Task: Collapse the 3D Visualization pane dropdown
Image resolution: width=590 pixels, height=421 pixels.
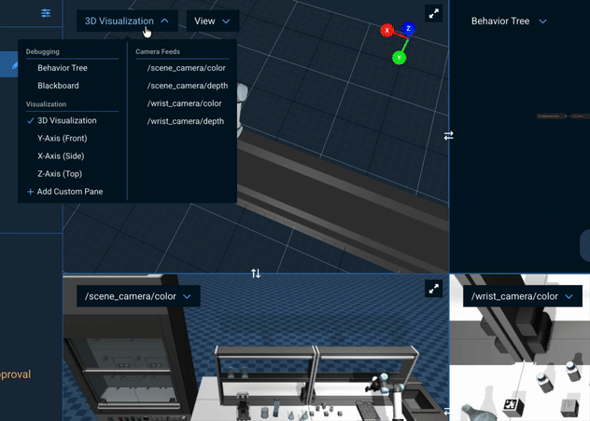Action: tap(127, 21)
